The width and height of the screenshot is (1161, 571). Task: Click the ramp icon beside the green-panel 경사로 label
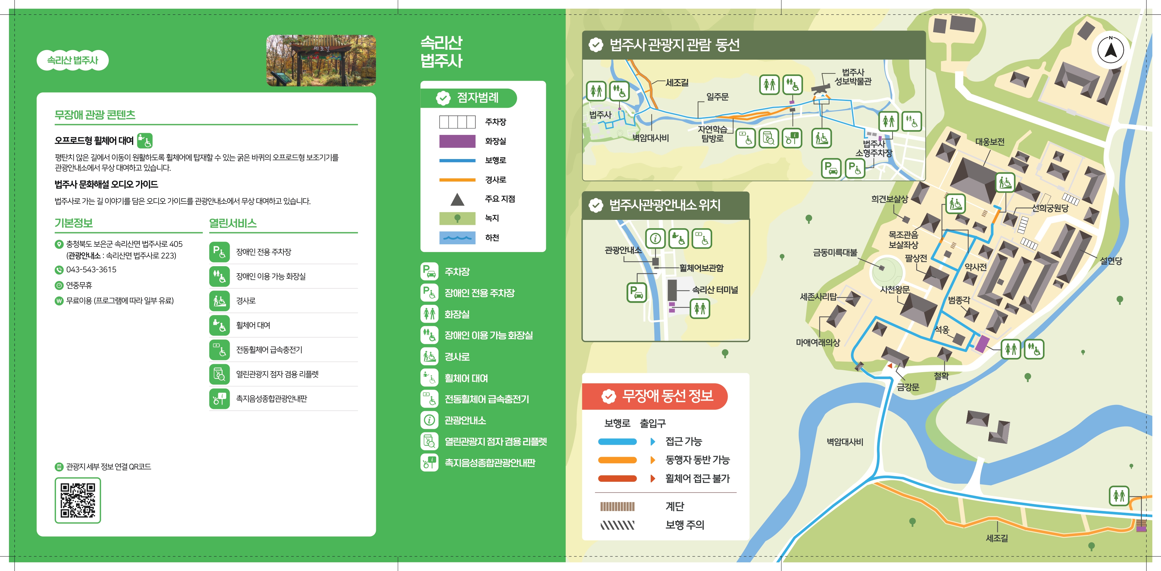[x=429, y=357]
